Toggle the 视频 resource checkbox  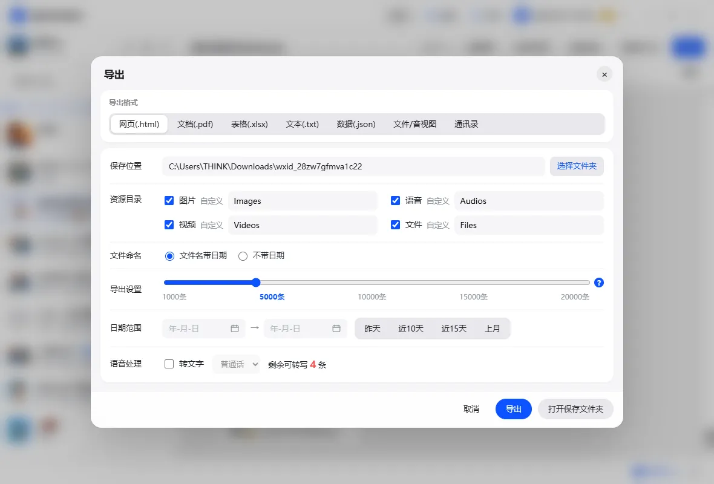(169, 225)
